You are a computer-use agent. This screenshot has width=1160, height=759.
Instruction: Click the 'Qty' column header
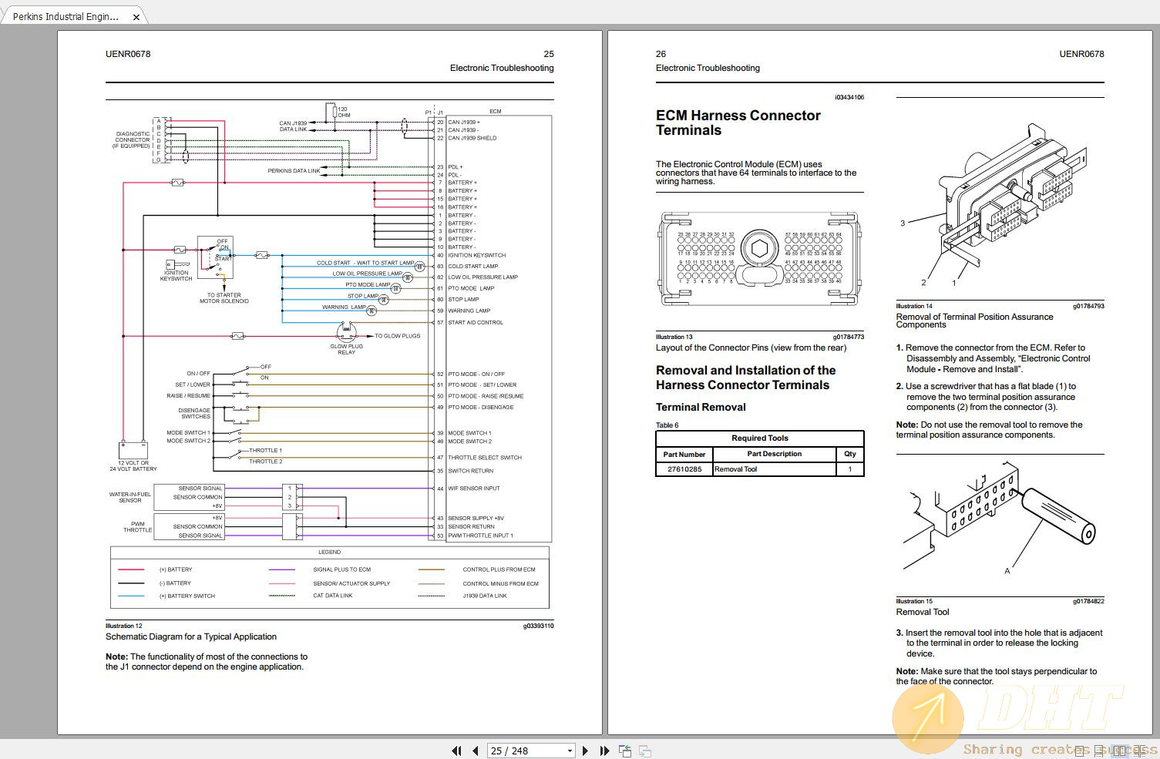[850, 454]
